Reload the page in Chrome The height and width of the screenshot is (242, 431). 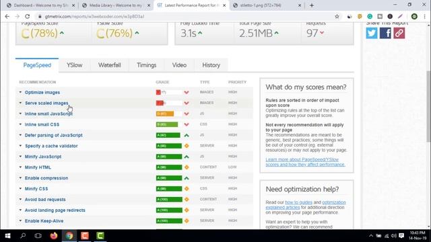(27, 16)
